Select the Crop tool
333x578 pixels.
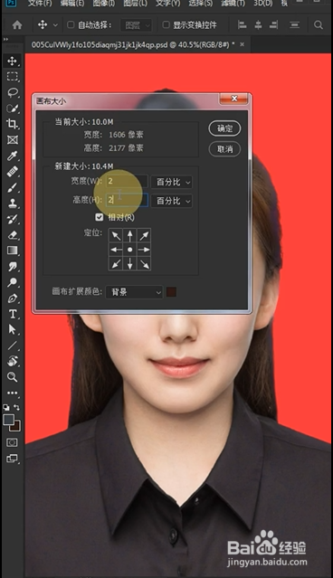[12, 124]
